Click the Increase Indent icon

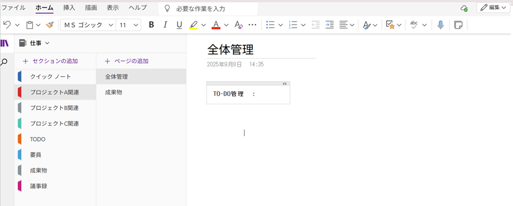329,25
